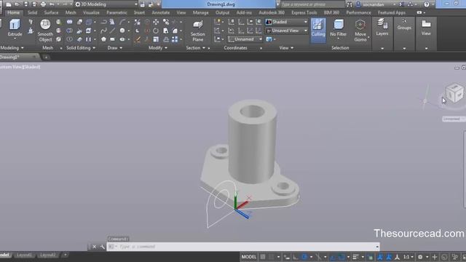
Task: Select the Move tool in Modify panel
Action: click(155, 22)
